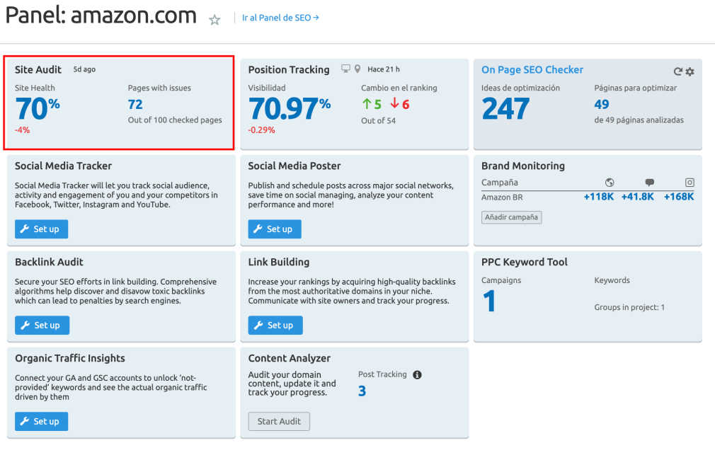The height and width of the screenshot is (455, 715).
Task: Click the campaigns count 1 in PPC Keyword Tool
Action: (489, 301)
